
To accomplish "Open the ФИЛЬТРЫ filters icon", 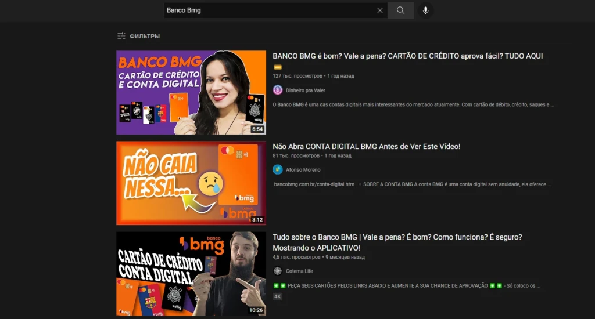I will [121, 36].
